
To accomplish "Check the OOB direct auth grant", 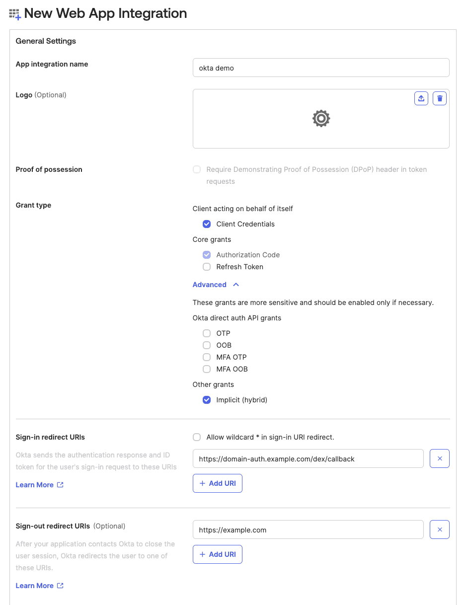I will [206, 345].
